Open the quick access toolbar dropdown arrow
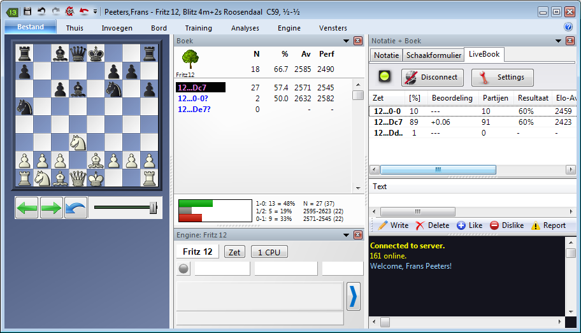 pyautogui.click(x=95, y=12)
